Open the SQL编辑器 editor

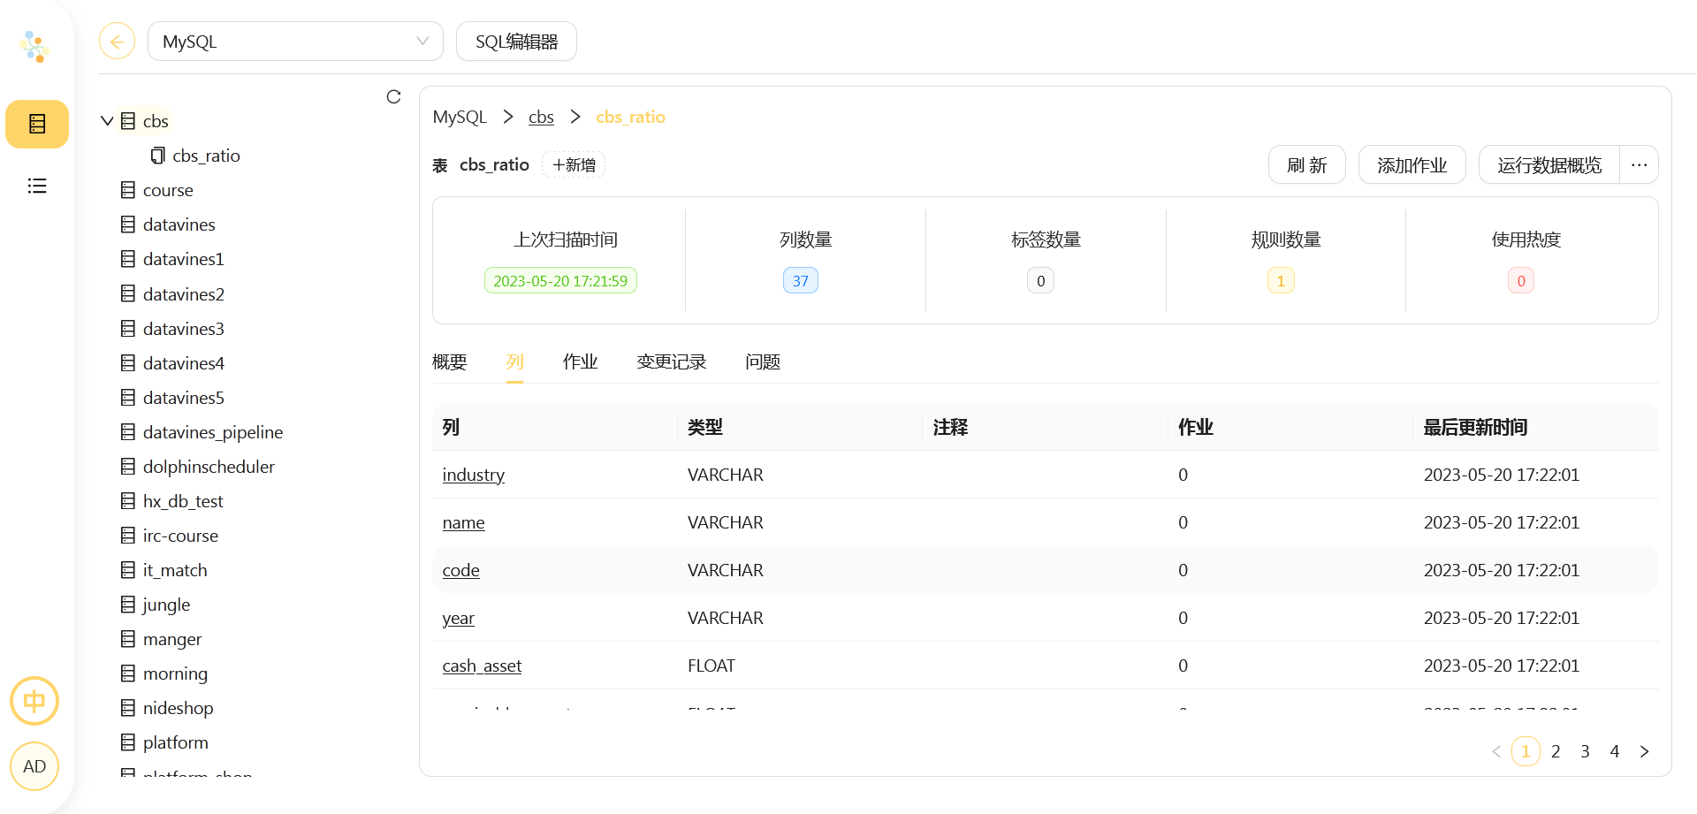click(x=516, y=42)
